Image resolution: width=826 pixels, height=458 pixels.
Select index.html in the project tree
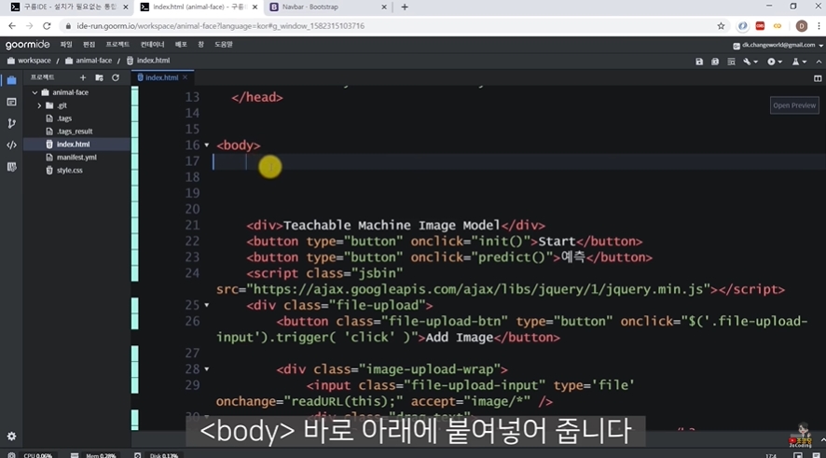tap(74, 145)
